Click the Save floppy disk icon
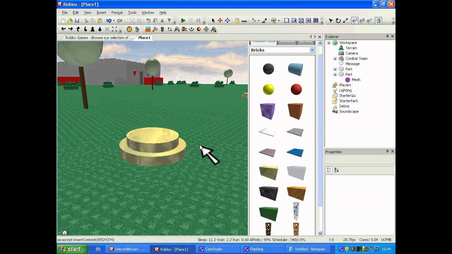Image resolution: width=452 pixels, height=254 pixels. click(x=77, y=21)
